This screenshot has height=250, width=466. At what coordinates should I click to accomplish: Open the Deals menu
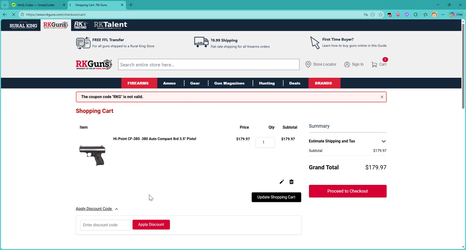coord(295,83)
